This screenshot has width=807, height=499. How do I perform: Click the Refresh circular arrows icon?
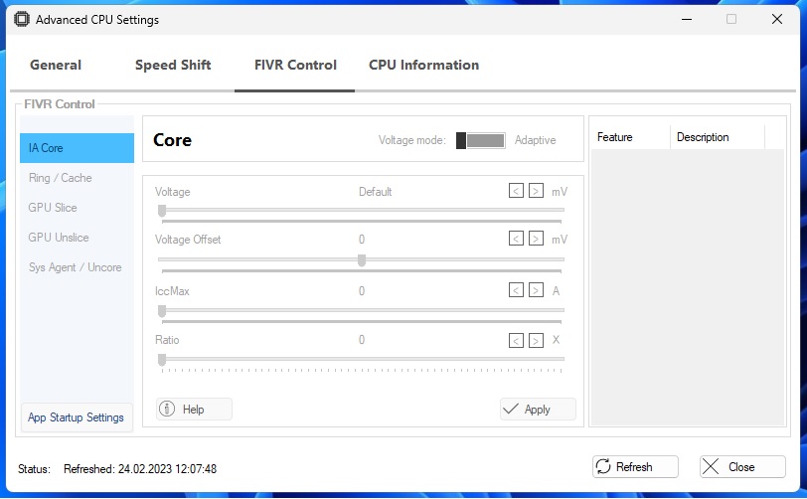pyautogui.click(x=603, y=466)
